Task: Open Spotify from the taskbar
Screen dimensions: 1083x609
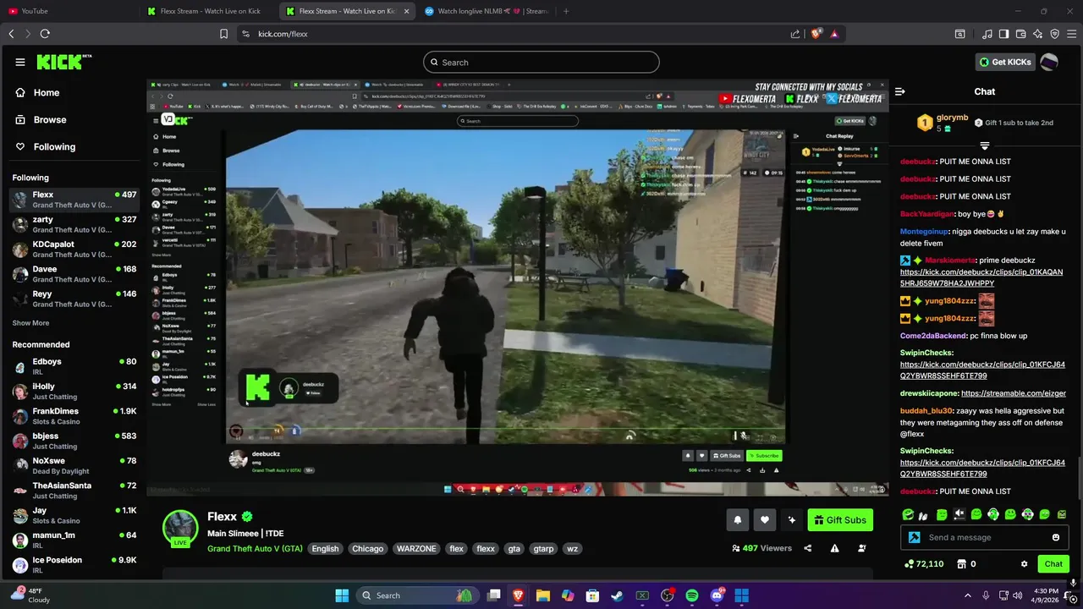Action: coord(692,595)
